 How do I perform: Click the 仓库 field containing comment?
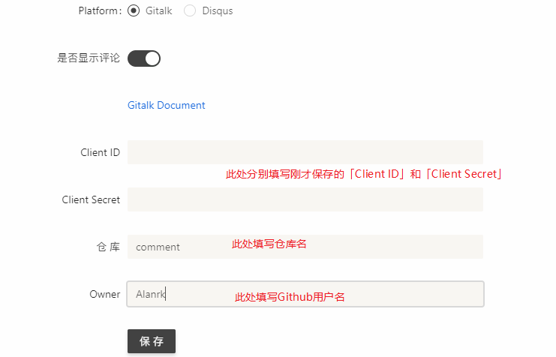tap(305, 247)
